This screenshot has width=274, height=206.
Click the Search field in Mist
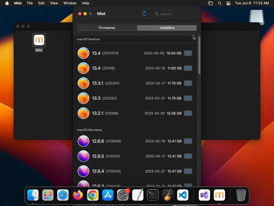(176, 14)
